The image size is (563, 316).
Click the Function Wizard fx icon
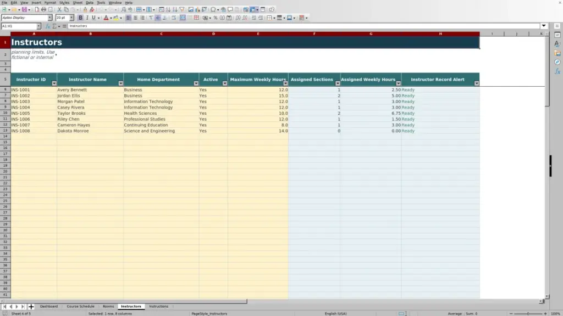[x=48, y=26]
